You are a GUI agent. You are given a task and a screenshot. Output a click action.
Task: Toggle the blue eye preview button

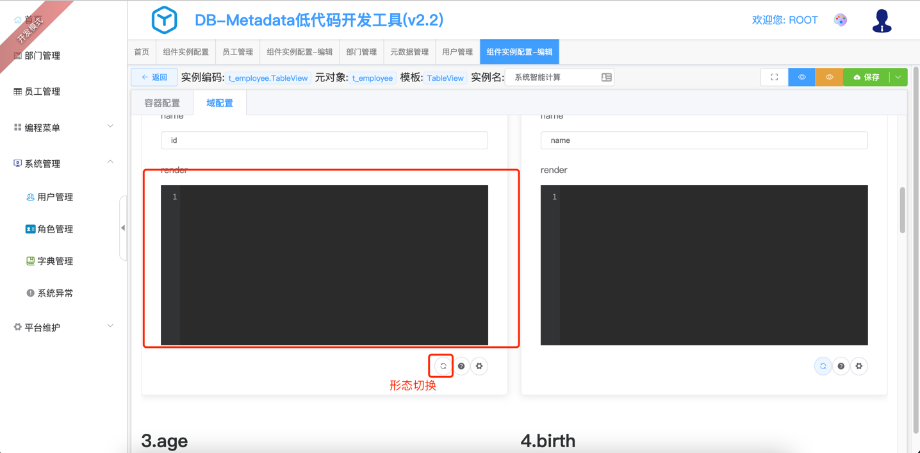click(x=801, y=78)
